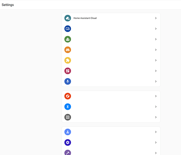Open Home Assistant Cloud teal cloud icon
The width and height of the screenshot is (181, 155).
pyautogui.click(x=68, y=18)
